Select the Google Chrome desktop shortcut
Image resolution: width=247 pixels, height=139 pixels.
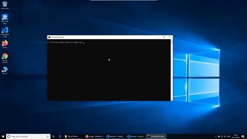point(5,58)
